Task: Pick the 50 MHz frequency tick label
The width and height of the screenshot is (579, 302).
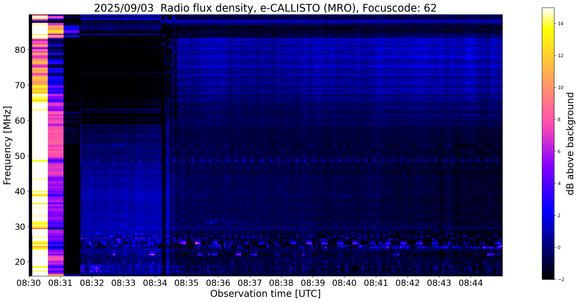Action: click(x=20, y=156)
